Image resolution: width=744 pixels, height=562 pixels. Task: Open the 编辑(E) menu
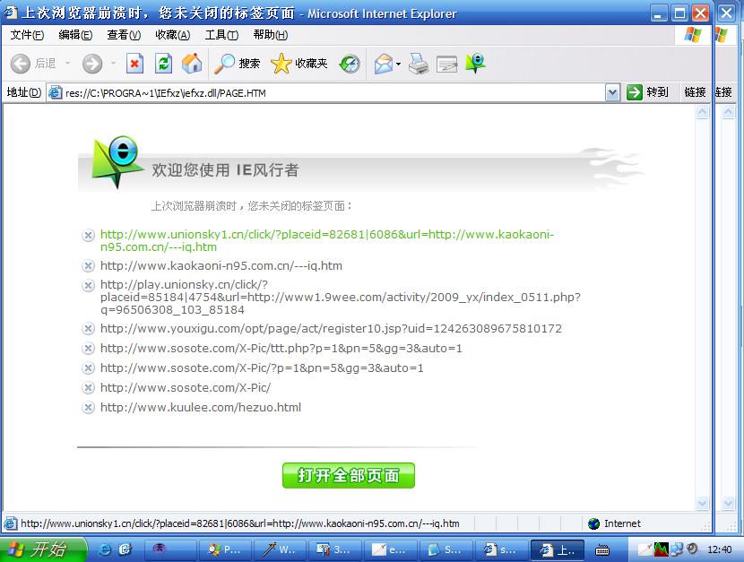(75, 35)
